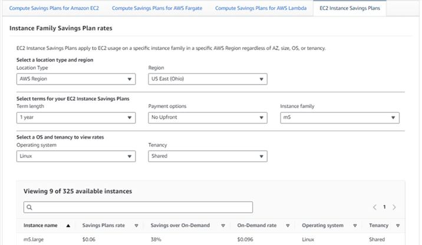
Task: Click the Tenancy column header
Action: (x=378, y=226)
